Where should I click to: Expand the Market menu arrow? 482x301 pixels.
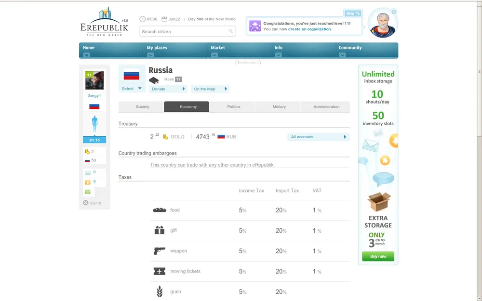pyautogui.click(x=214, y=55)
